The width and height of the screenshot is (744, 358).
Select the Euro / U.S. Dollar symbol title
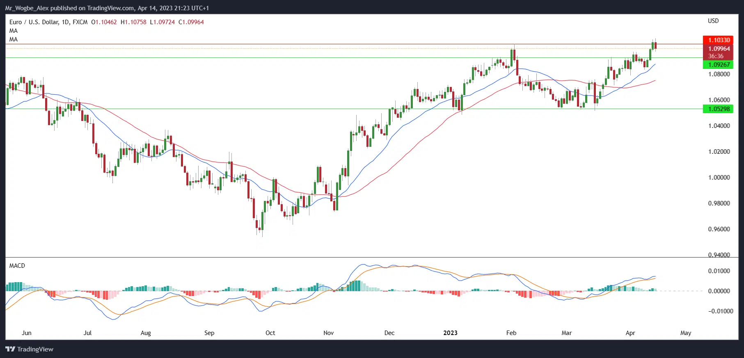pos(34,22)
